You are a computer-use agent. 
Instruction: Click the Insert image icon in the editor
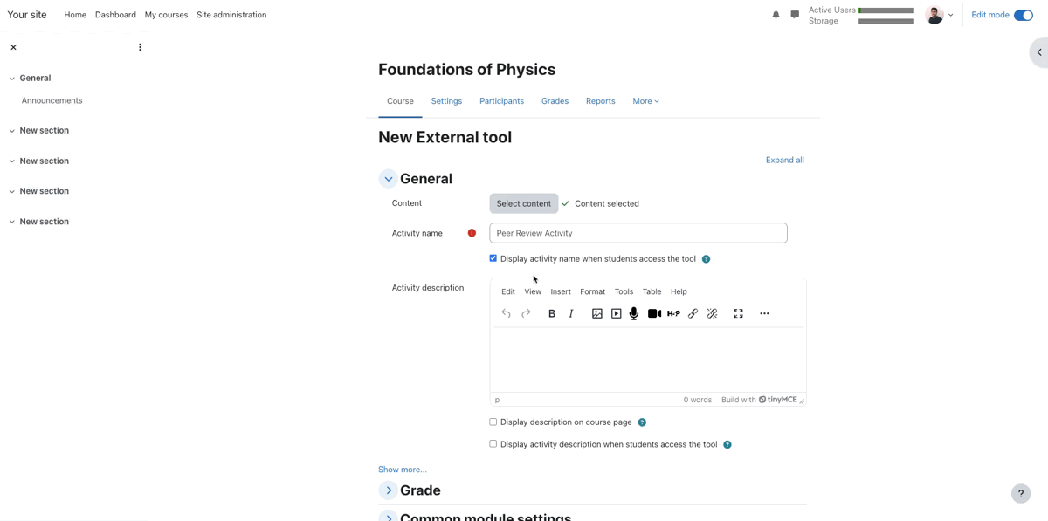tap(596, 313)
